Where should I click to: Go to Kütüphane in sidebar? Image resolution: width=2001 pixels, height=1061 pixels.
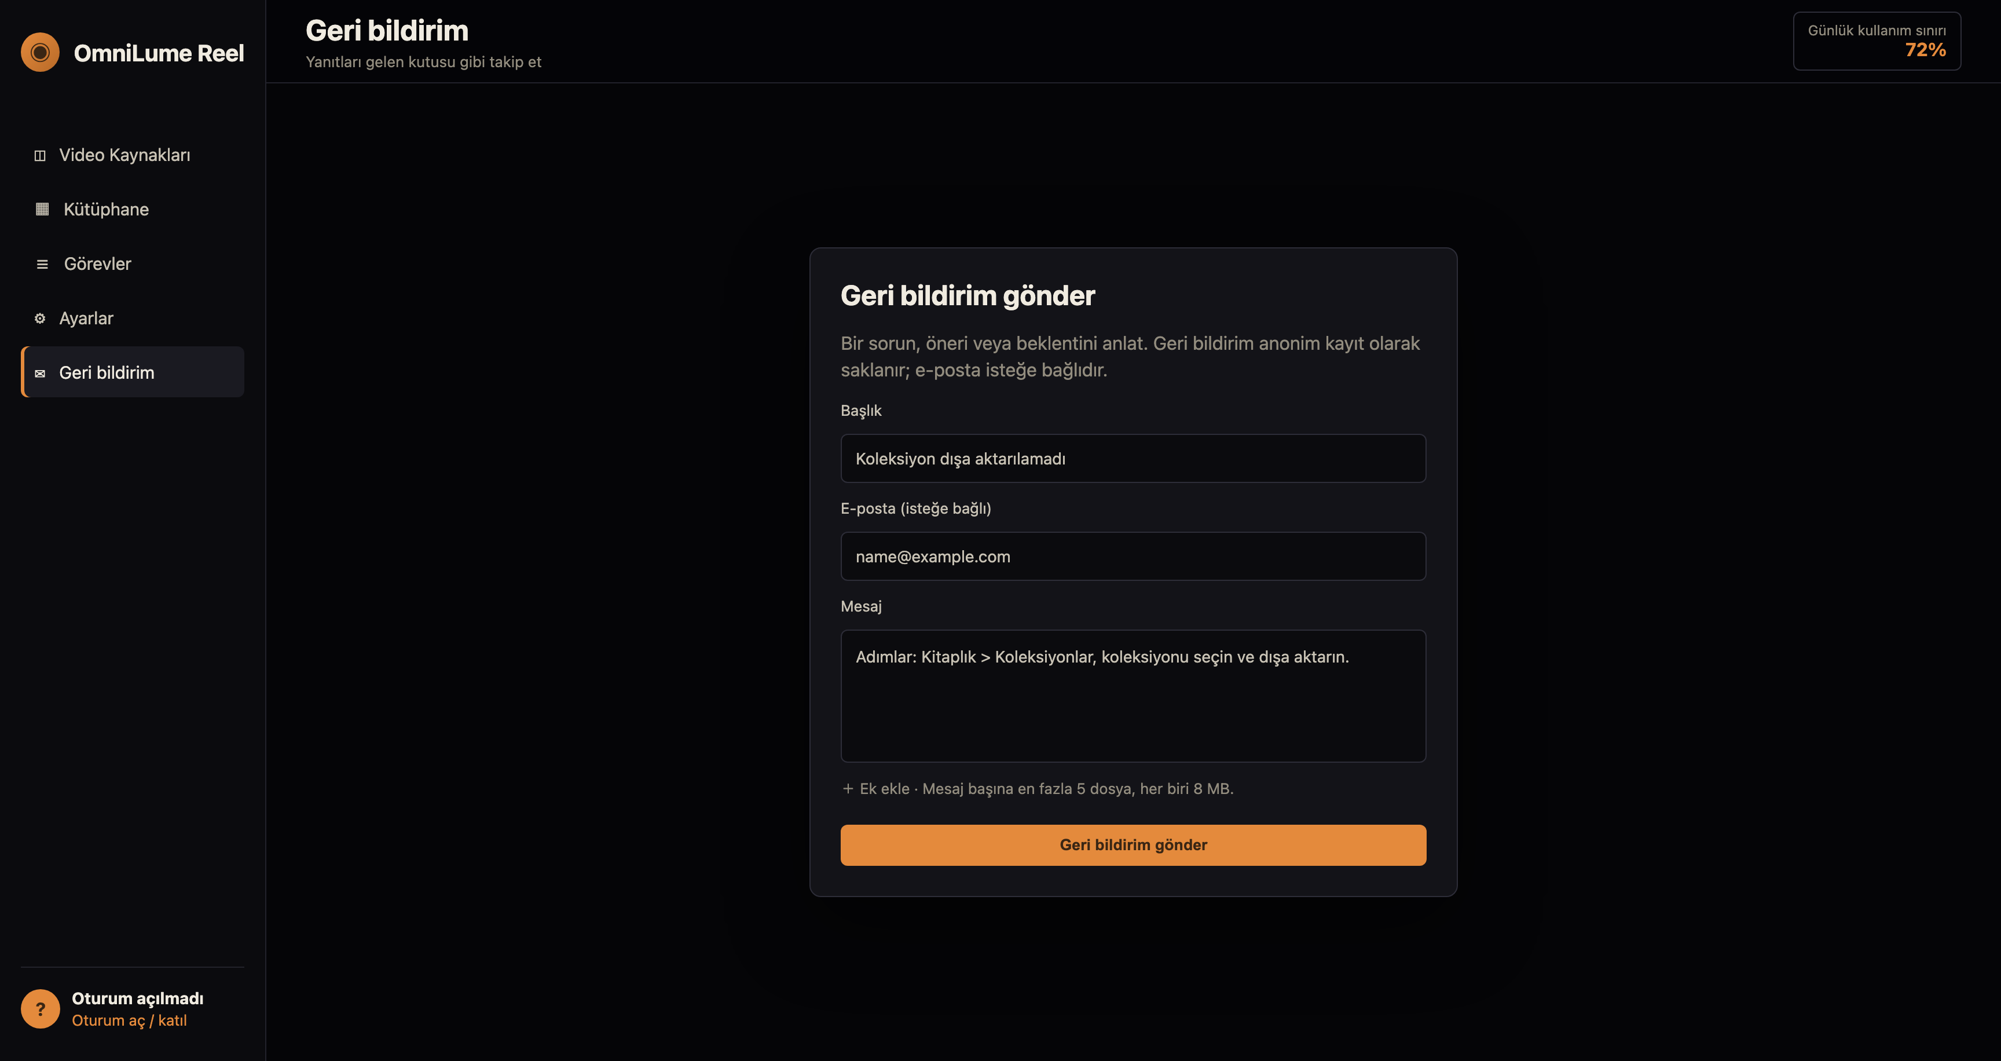133,209
